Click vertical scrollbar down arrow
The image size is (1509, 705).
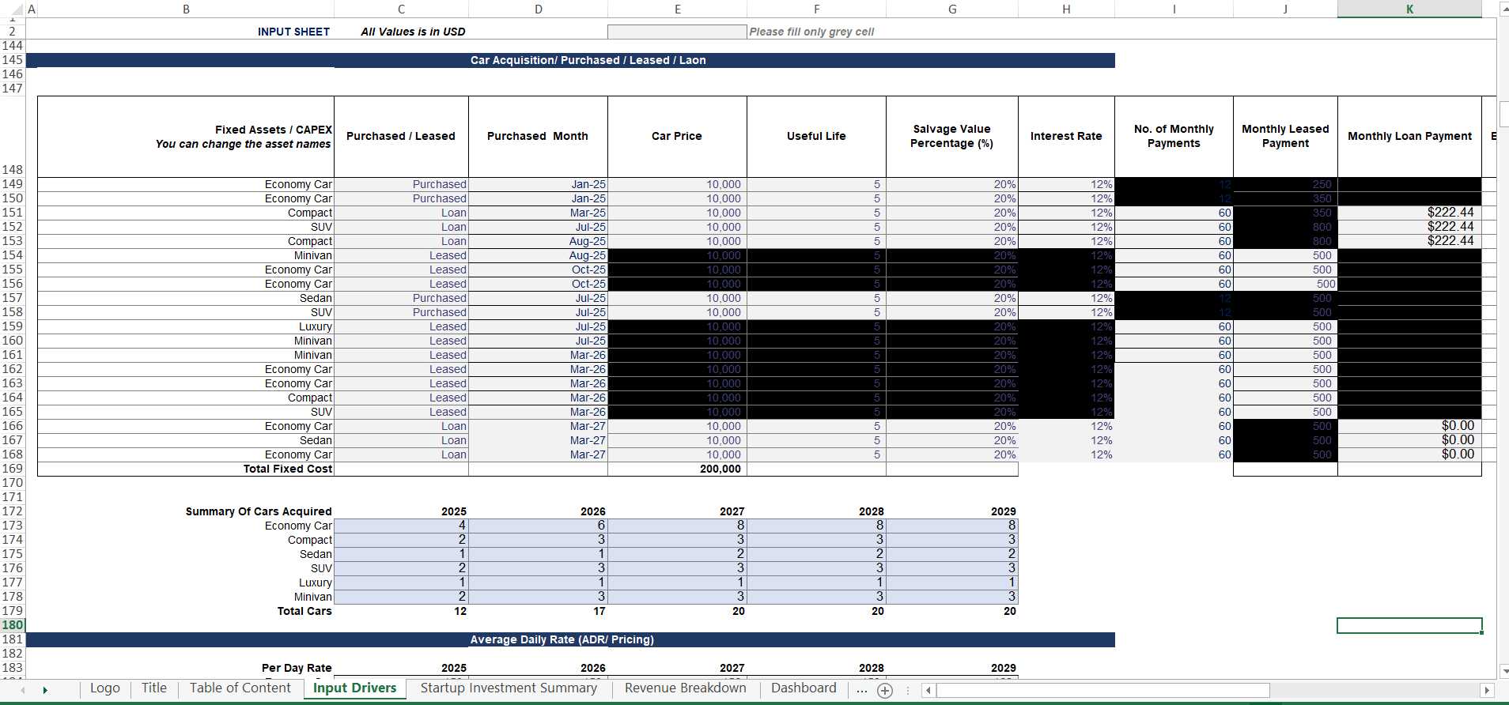[x=1503, y=671]
